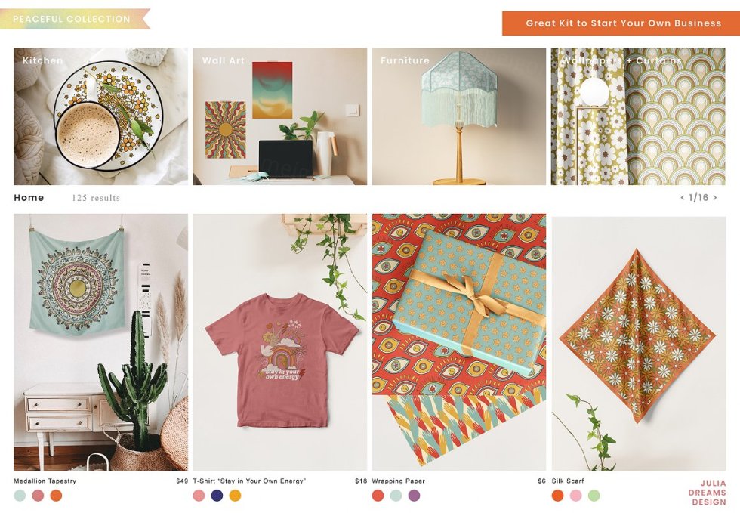Open the Silk Scarf product image
740x513 pixels.
pos(639,344)
